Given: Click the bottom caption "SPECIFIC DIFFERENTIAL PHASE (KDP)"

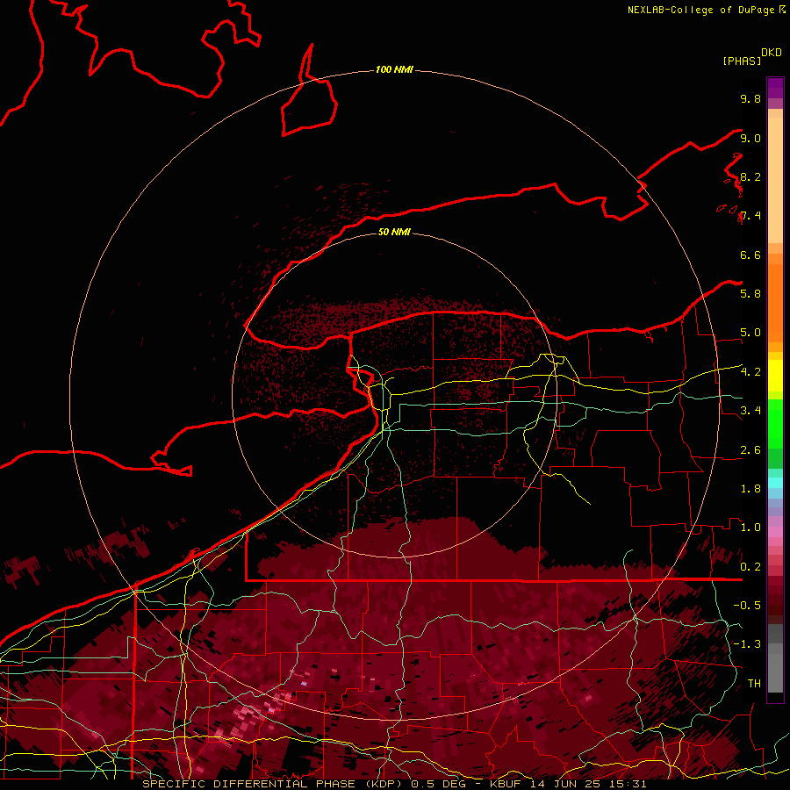Looking at the screenshot, I should click(275, 784).
